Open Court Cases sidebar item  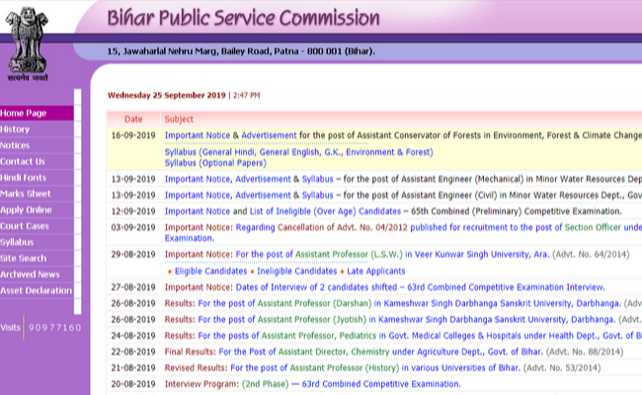coord(25,226)
